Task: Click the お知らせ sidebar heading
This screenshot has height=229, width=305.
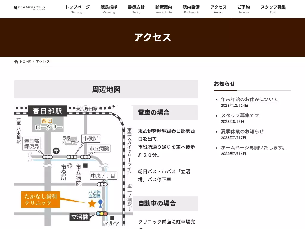Action: [225, 84]
